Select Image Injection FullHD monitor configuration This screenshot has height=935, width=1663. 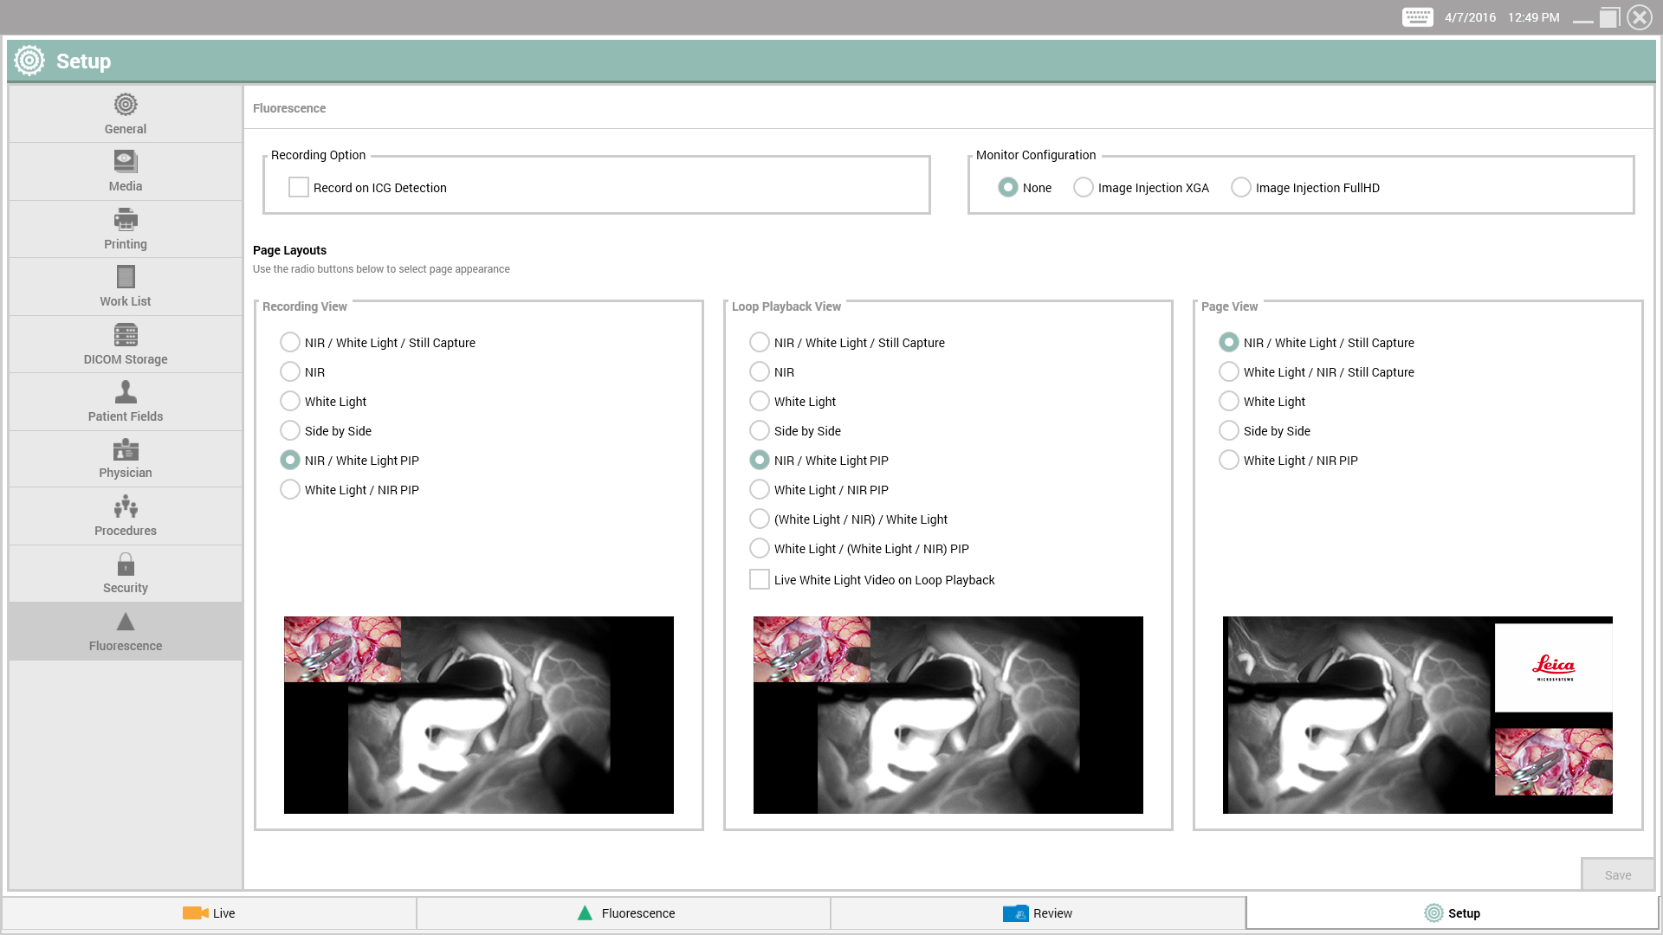1241,187
